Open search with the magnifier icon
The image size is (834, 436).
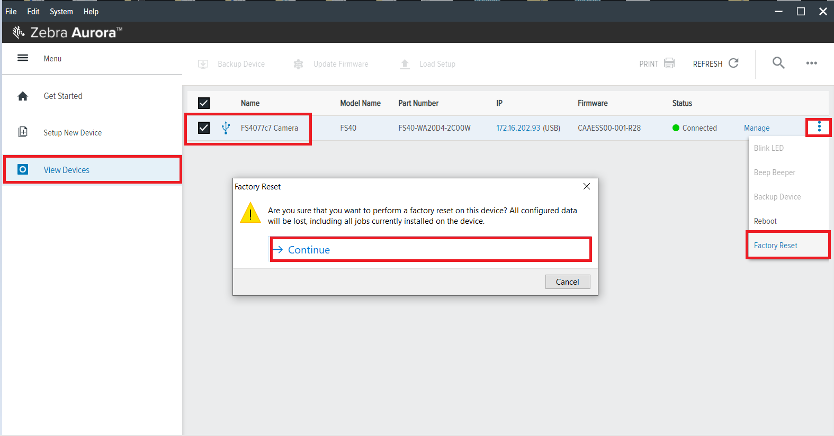click(778, 63)
